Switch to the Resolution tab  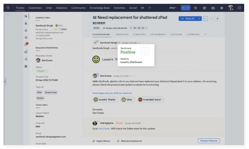click(x=122, y=35)
